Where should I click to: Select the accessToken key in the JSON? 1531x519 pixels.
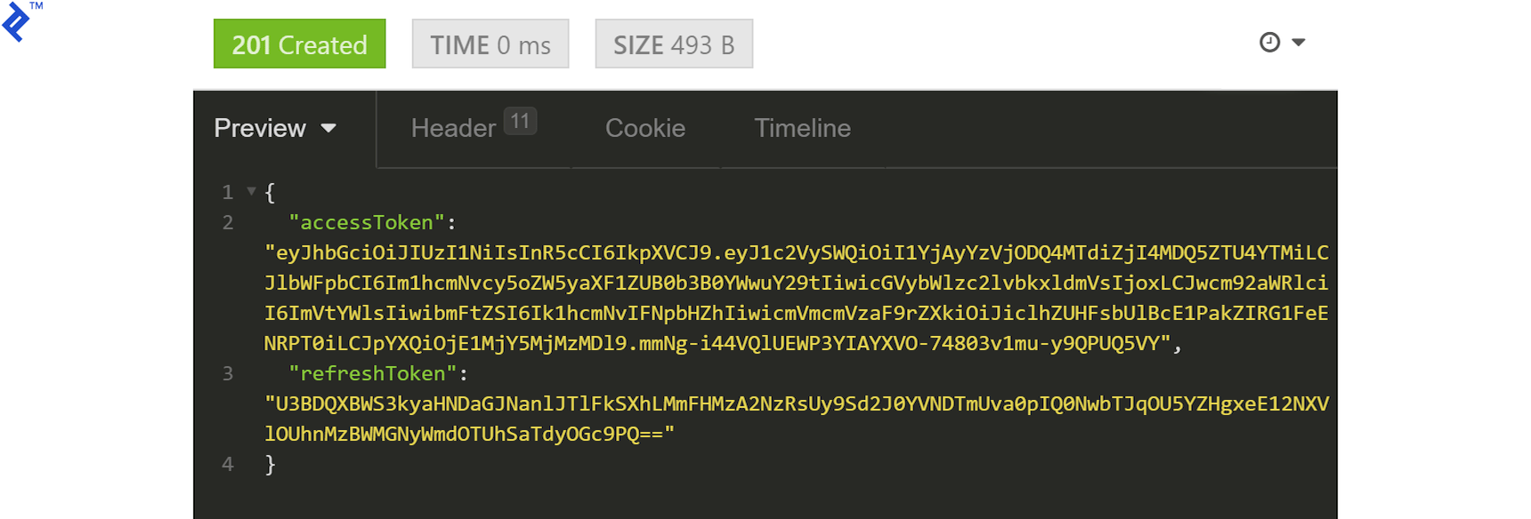(x=365, y=222)
